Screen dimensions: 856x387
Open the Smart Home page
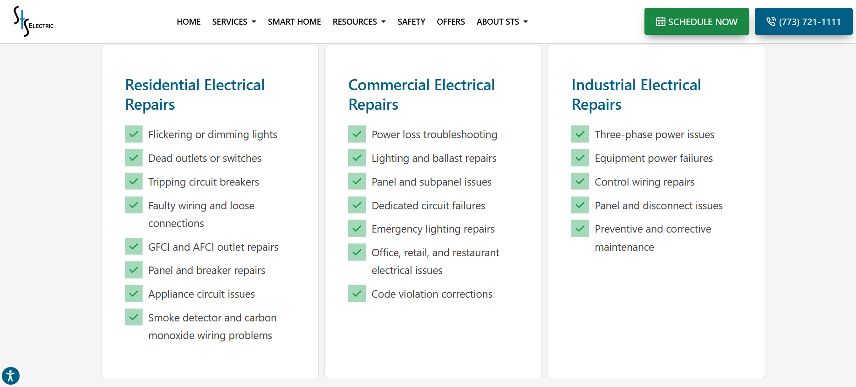coord(294,22)
